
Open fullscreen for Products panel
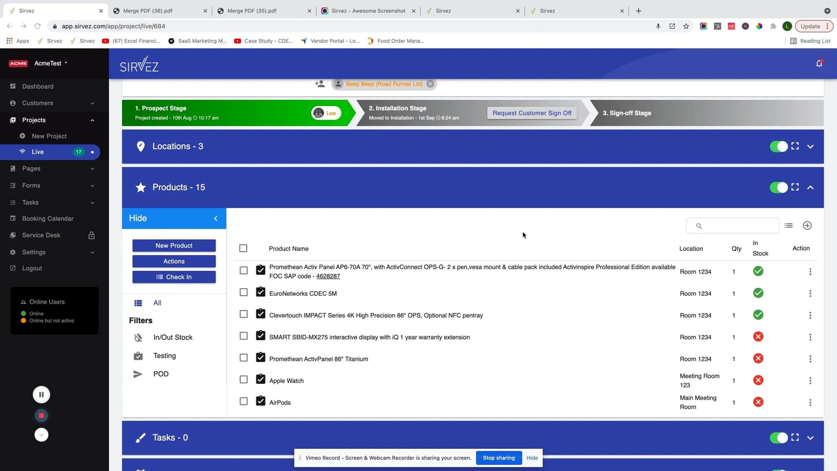[795, 187]
